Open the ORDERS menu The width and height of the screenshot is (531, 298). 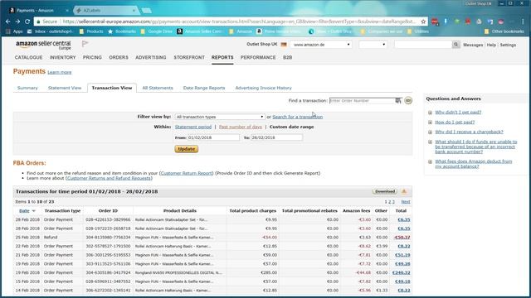pos(119,57)
